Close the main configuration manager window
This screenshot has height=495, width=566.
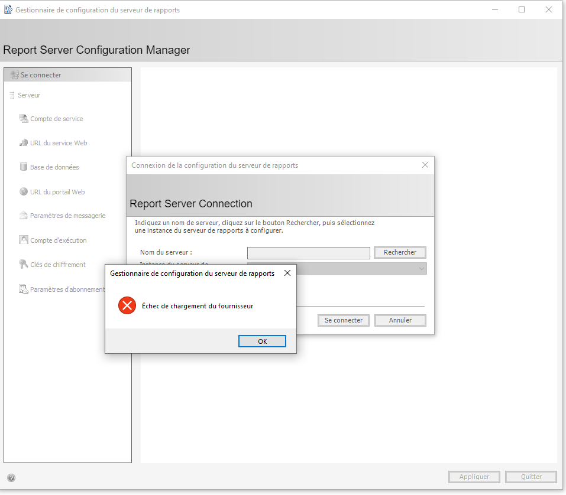click(x=549, y=9)
